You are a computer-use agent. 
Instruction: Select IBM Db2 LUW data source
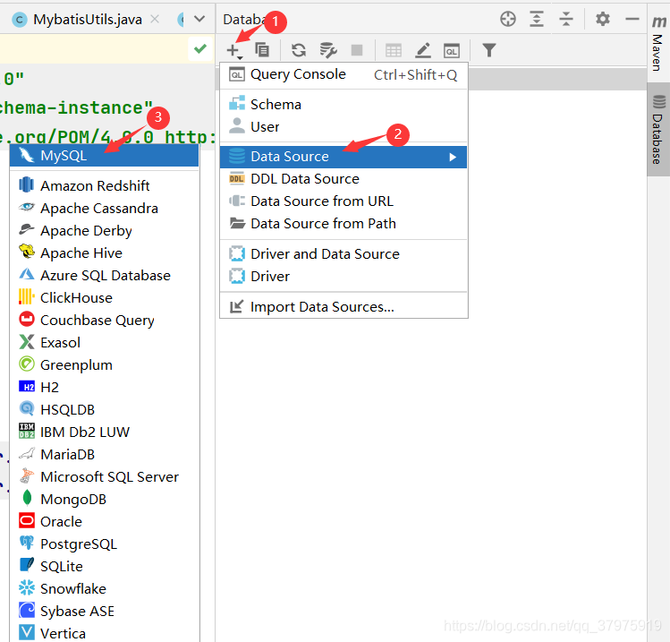pos(105,432)
